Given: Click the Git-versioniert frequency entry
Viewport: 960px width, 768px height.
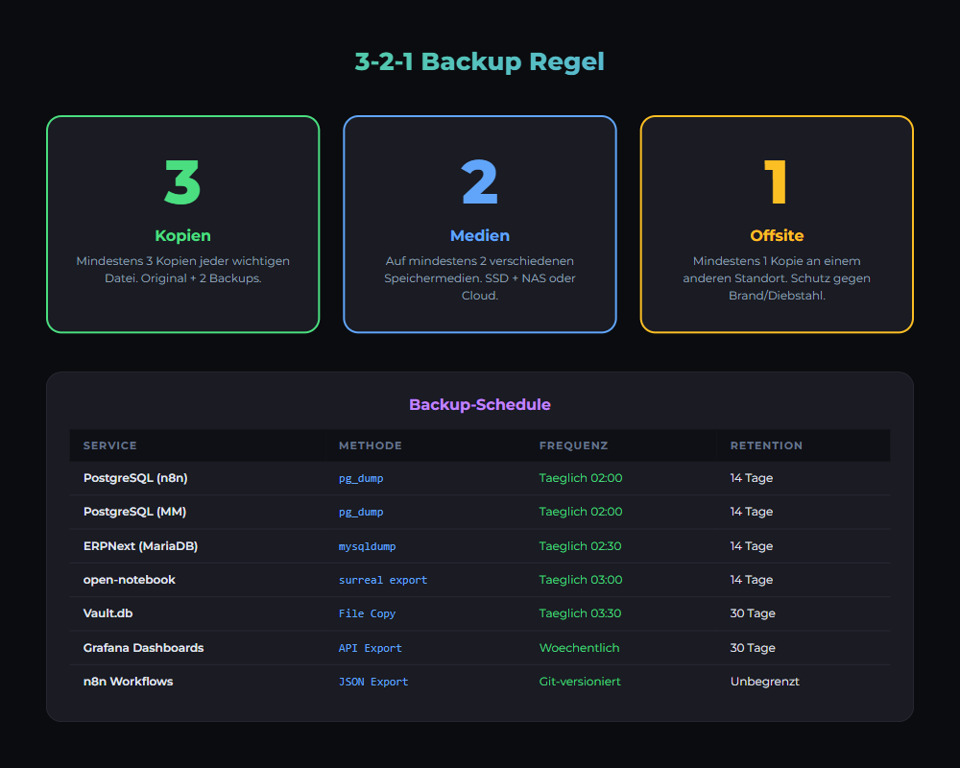Looking at the screenshot, I should tap(580, 682).
